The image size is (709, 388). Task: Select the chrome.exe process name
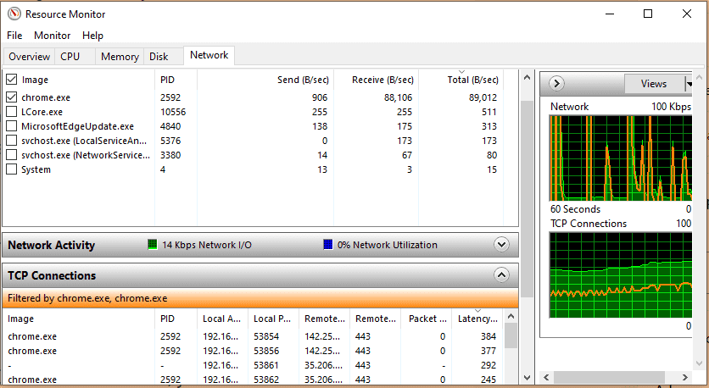point(46,97)
